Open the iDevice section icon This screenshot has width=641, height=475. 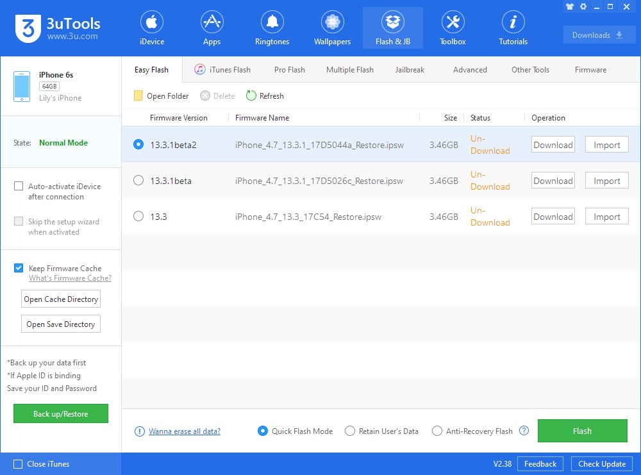coord(152,22)
